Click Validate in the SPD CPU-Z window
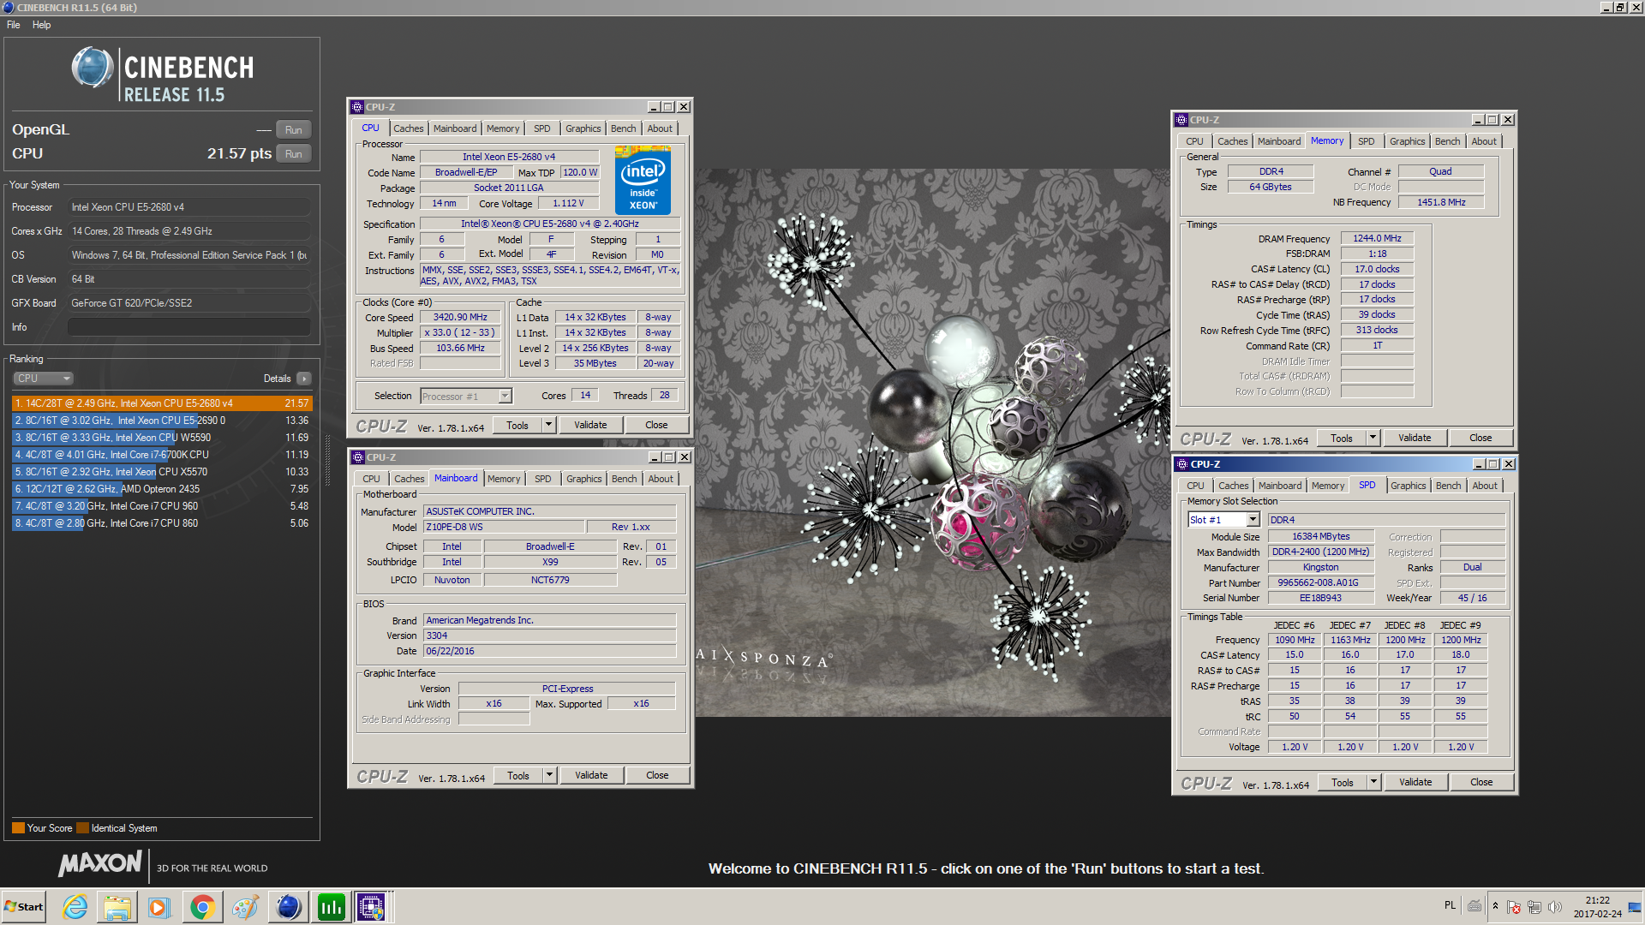Image resolution: width=1645 pixels, height=925 pixels. pos(1415,783)
